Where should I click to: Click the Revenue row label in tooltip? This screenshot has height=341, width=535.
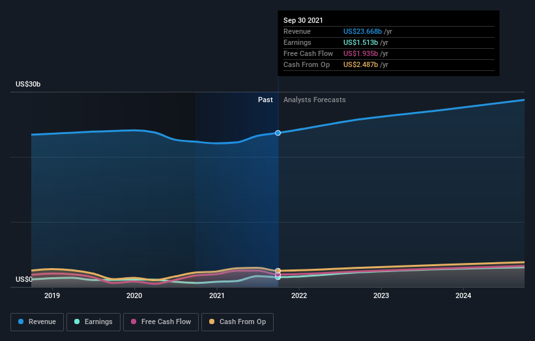click(x=297, y=31)
